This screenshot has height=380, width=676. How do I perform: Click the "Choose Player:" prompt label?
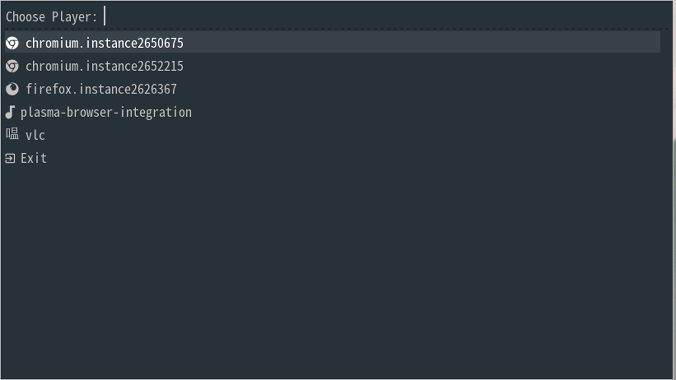51,17
